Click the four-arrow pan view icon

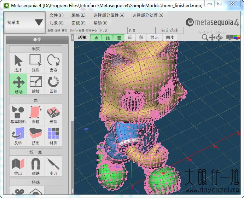(x=212, y=37)
